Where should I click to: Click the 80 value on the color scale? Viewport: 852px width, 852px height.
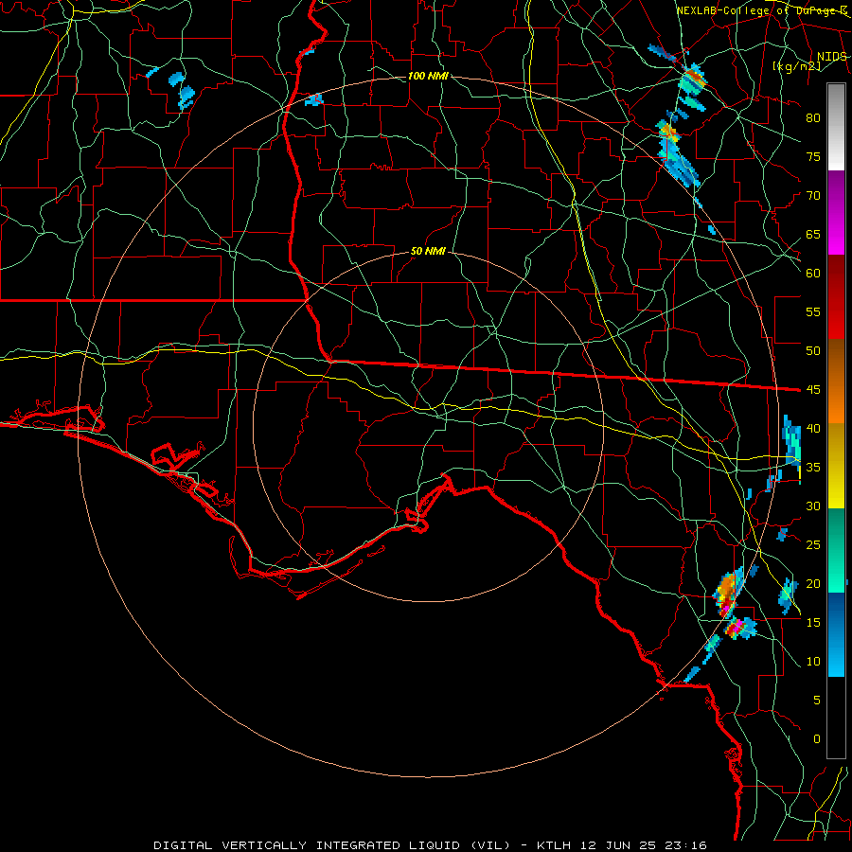pos(813,118)
